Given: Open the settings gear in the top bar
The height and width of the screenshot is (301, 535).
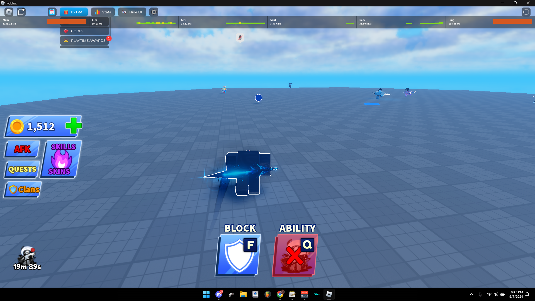Looking at the screenshot, I should coord(154,12).
